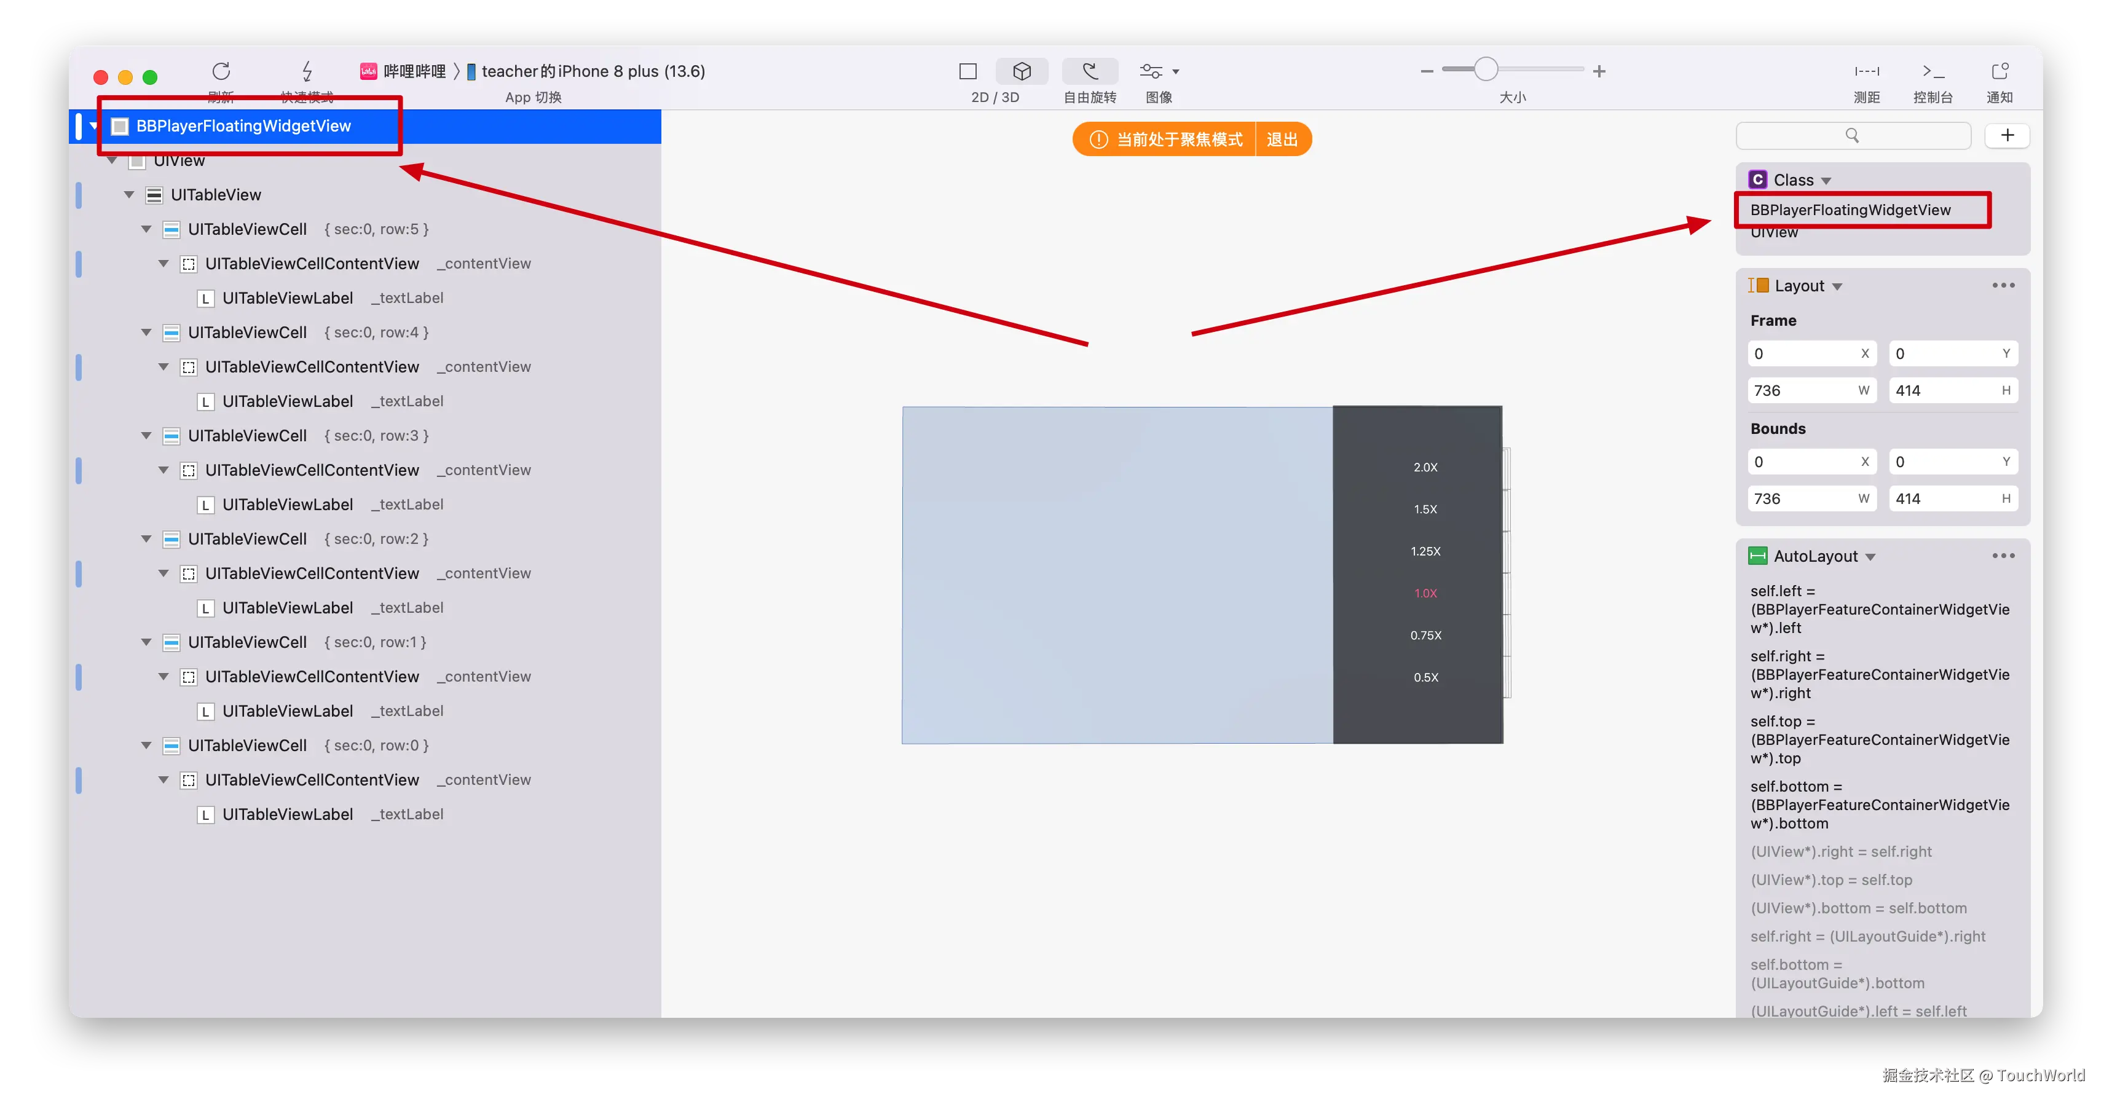Select UITableViewLabel under row:3 cell
This screenshot has width=2112, height=1110.
(x=287, y=505)
